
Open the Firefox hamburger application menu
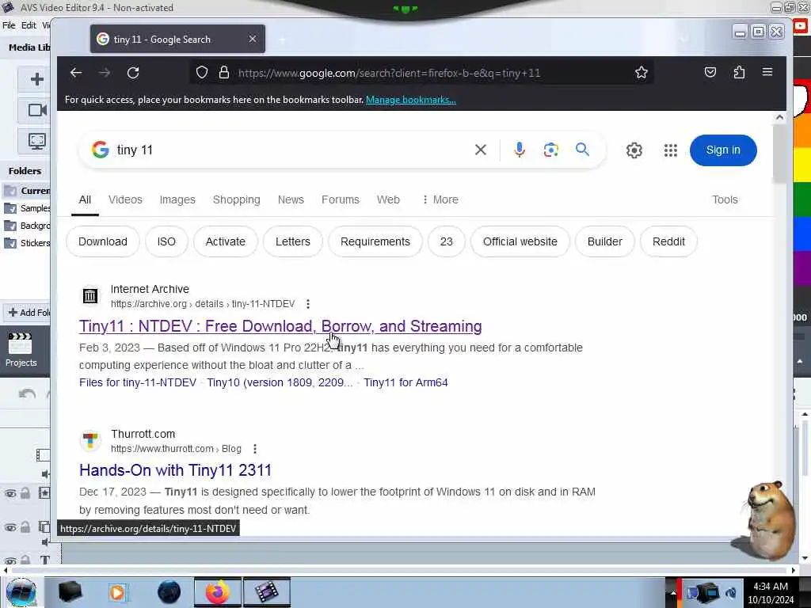click(767, 72)
